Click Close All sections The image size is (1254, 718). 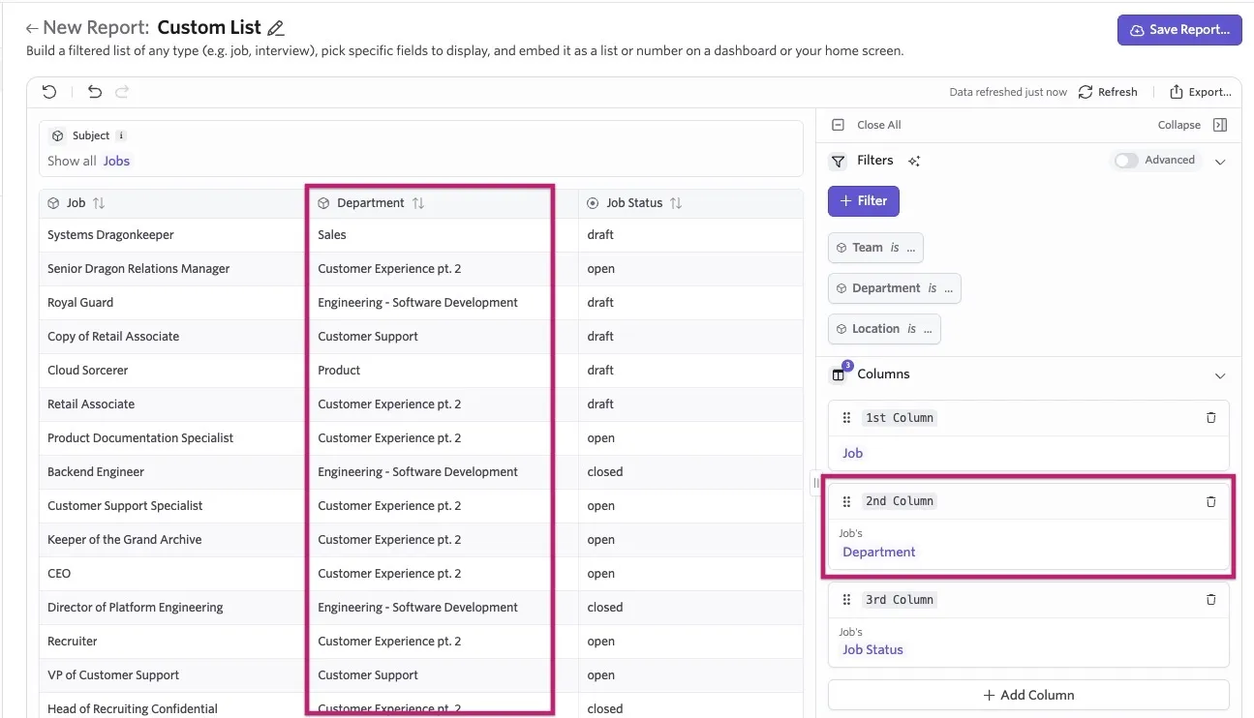point(867,125)
